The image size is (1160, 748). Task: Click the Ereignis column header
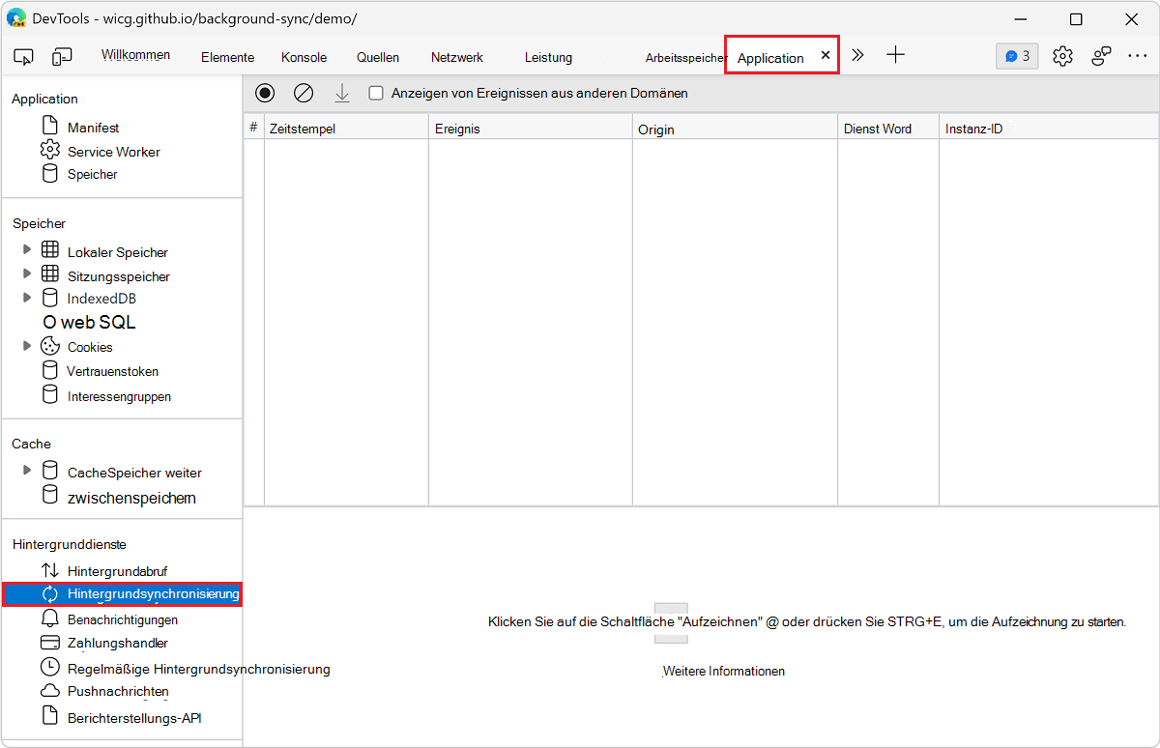(x=531, y=128)
